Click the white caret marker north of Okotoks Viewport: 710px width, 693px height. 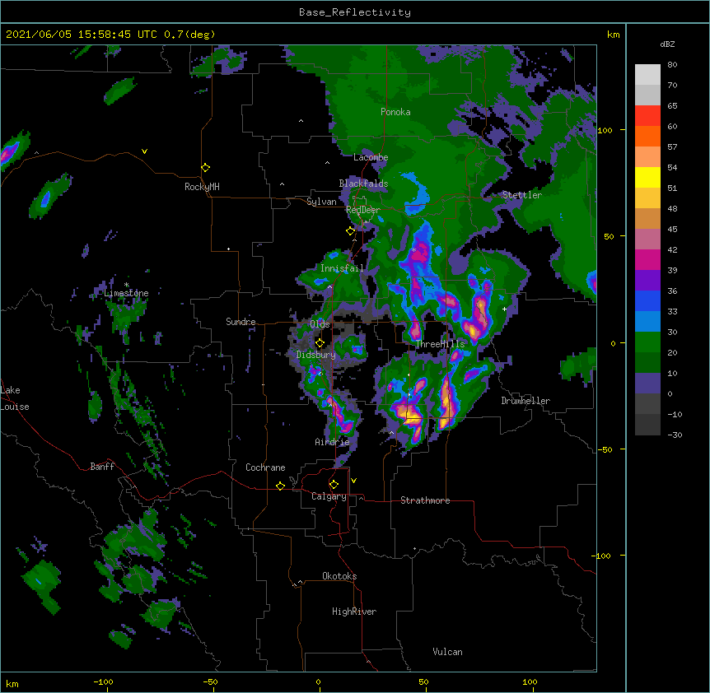tap(300, 582)
